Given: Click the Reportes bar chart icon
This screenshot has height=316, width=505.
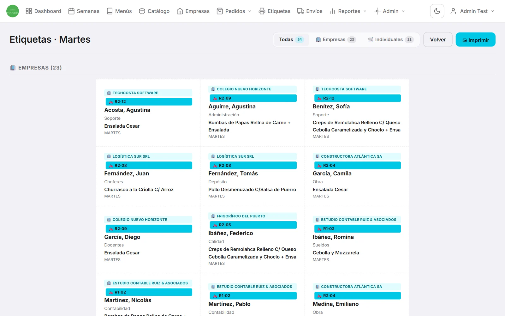Looking at the screenshot, I should 332,11.
